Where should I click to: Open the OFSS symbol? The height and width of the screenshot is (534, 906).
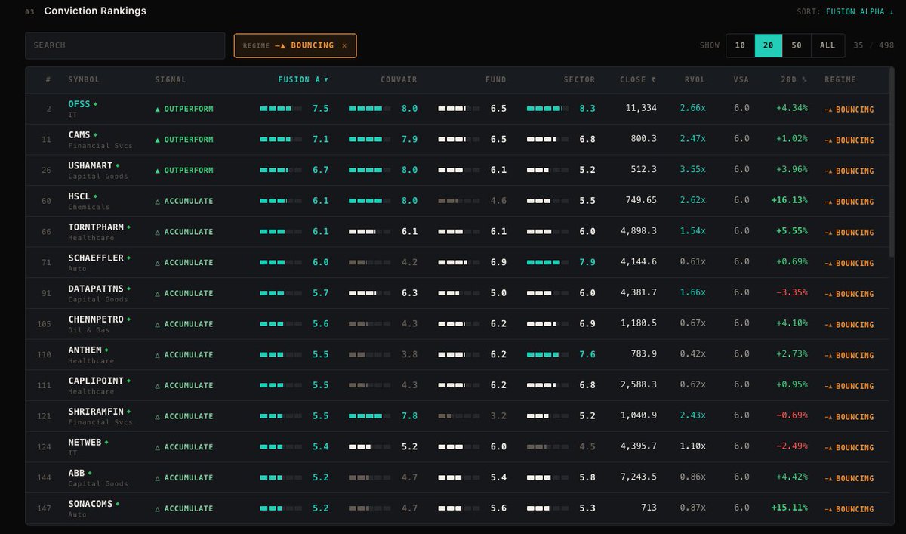tap(79, 104)
